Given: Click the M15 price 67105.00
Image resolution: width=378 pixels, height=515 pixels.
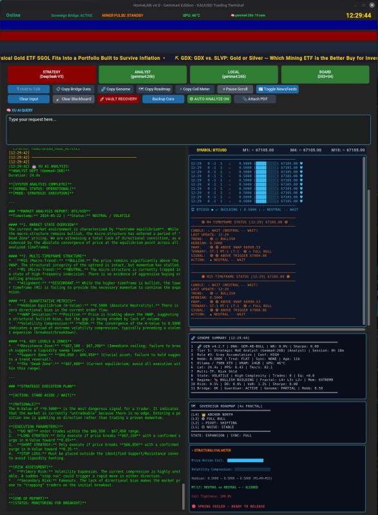Looking at the screenshot, I should click(x=348, y=150).
